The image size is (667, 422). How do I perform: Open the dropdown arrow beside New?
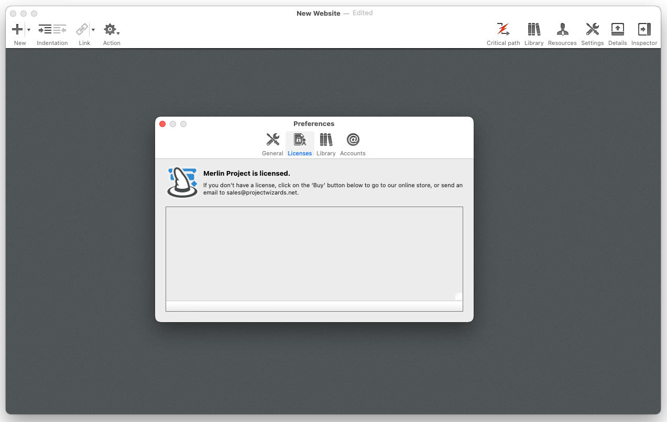[x=29, y=30]
